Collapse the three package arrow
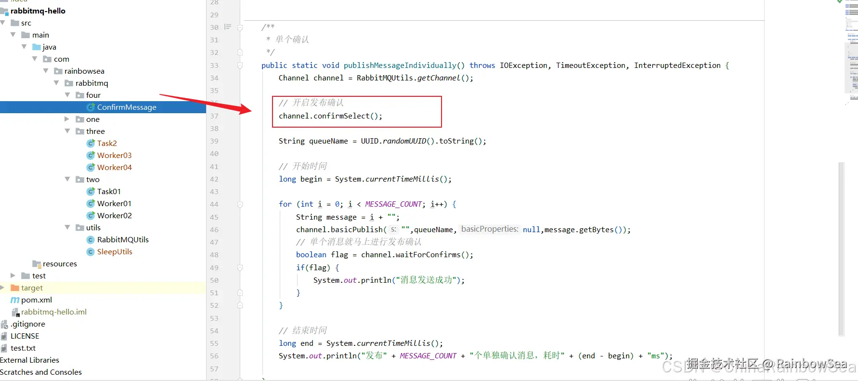The image size is (858, 381). click(x=67, y=131)
